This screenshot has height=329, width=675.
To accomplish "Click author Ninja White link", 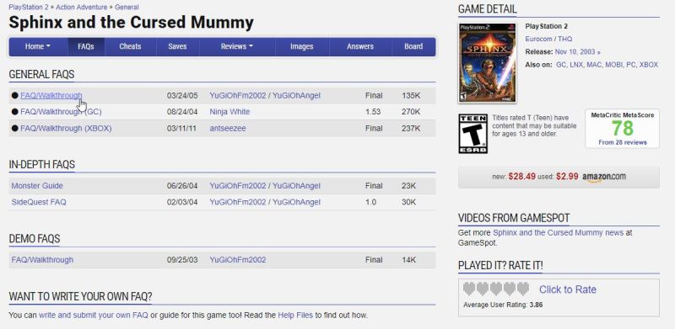I will (229, 112).
